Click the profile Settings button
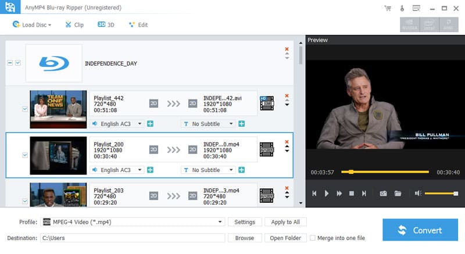This screenshot has width=465, height=254. [245, 222]
